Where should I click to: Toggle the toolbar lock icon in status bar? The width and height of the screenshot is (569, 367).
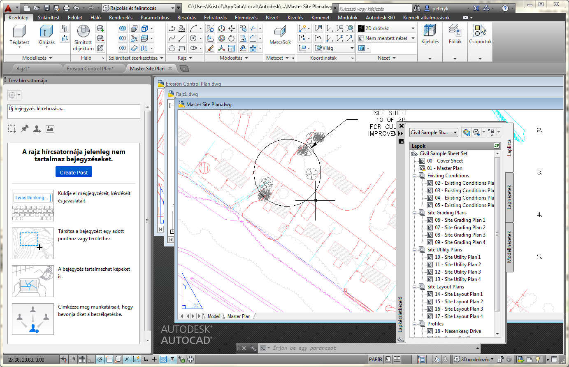(x=500, y=359)
